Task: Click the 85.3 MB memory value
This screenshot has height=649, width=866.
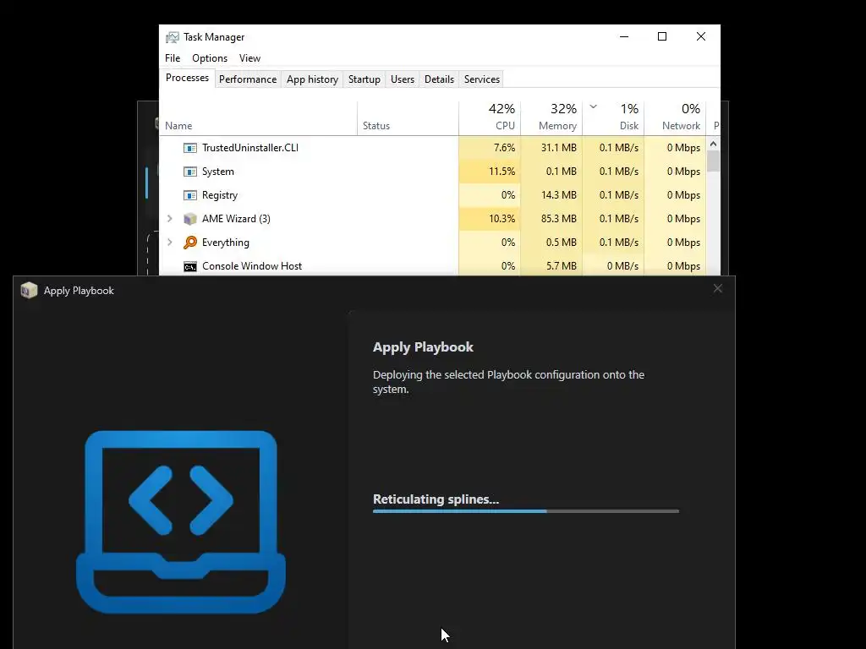Action: pos(558,219)
